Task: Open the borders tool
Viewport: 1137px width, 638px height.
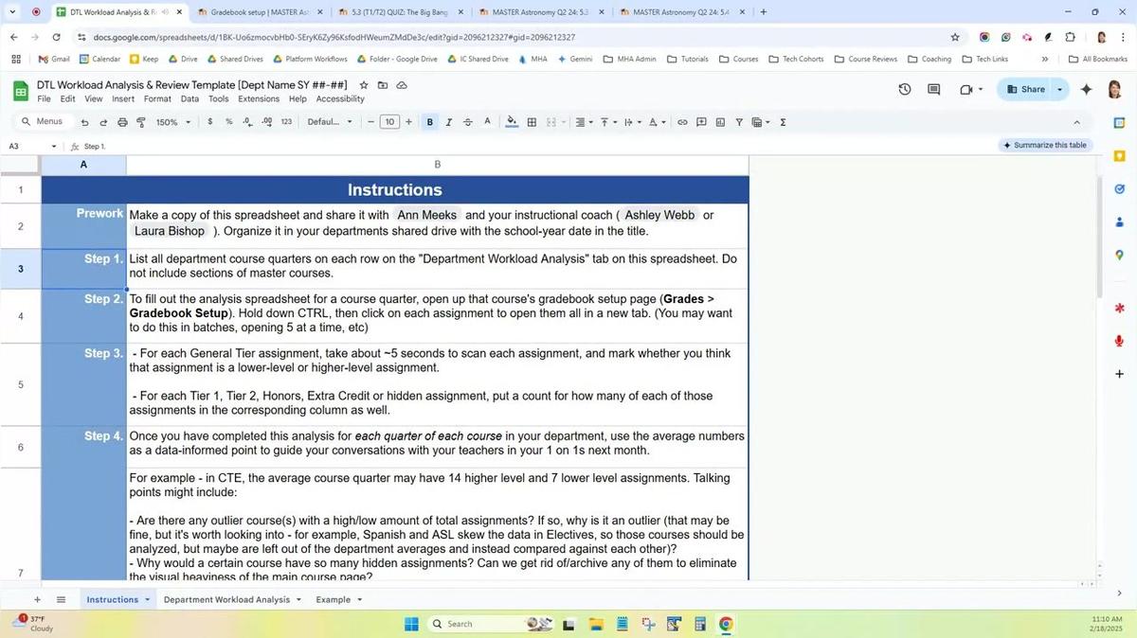Action: click(532, 122)
